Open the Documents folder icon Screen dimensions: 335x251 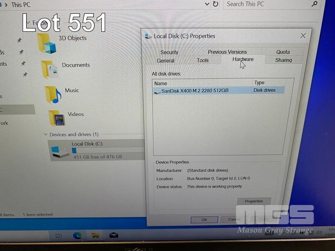[49, 69]
